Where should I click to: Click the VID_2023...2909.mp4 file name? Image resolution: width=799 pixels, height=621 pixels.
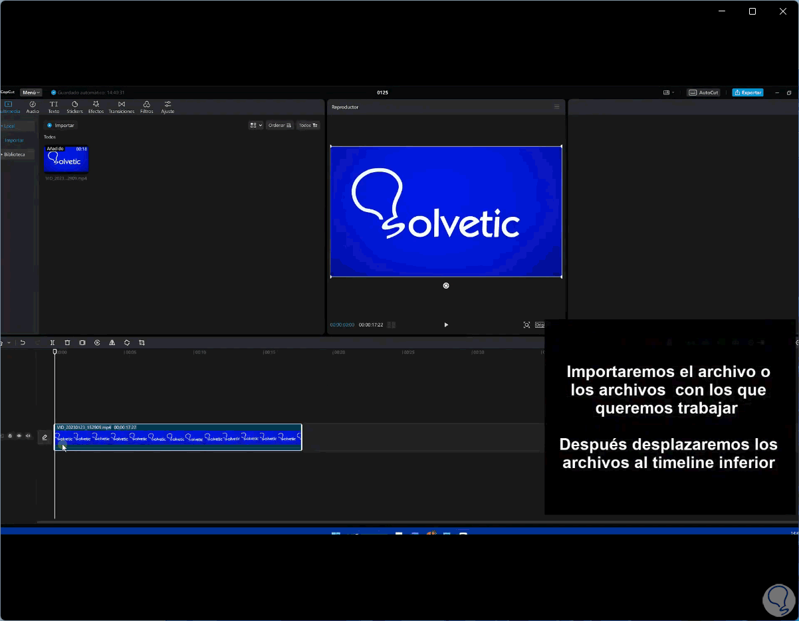(66, 178)
